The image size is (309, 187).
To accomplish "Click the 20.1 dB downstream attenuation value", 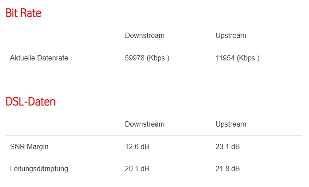I will tap(137, 168).
